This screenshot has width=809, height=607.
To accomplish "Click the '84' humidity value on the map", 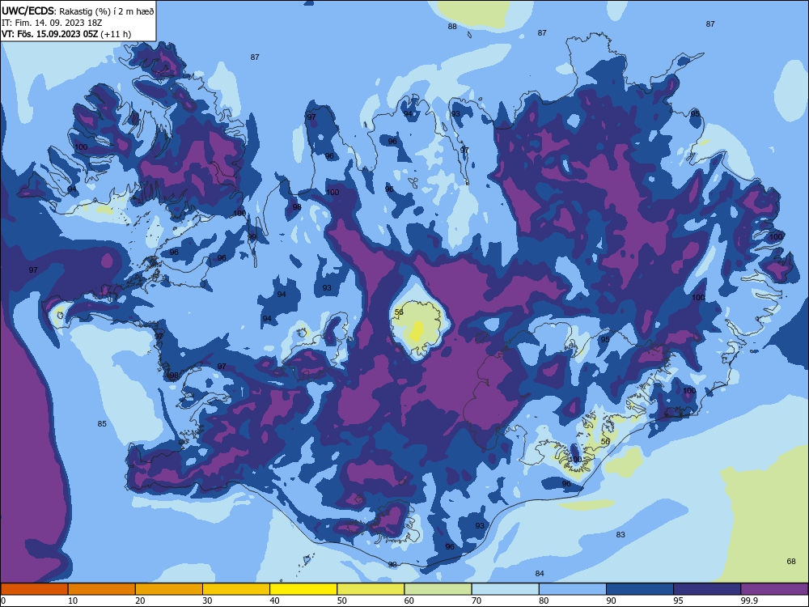I will tap(540, 574).
